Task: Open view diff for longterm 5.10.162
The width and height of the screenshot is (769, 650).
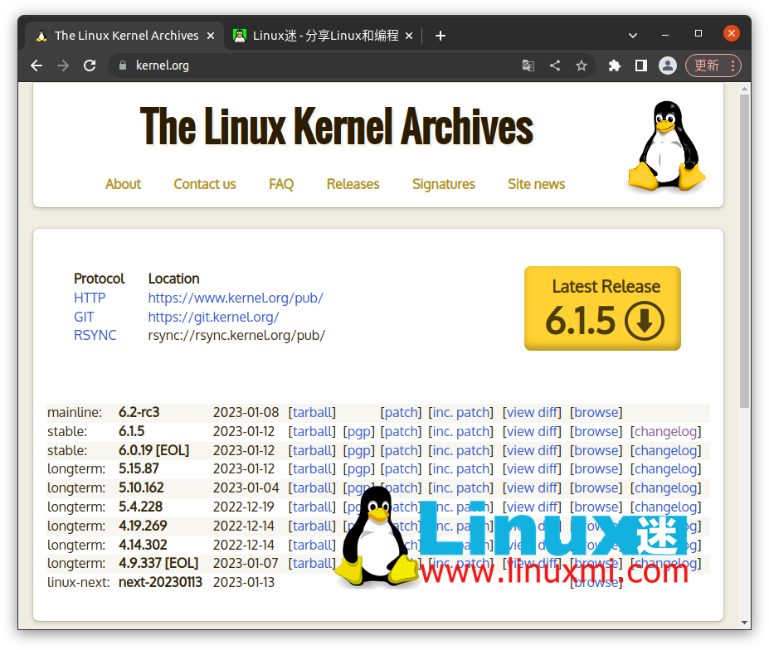Action: click(x=532, y=488)
